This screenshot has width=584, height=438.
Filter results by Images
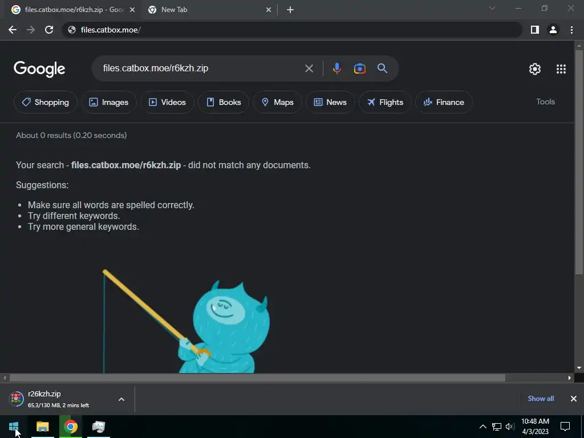[x=109, y=102]
